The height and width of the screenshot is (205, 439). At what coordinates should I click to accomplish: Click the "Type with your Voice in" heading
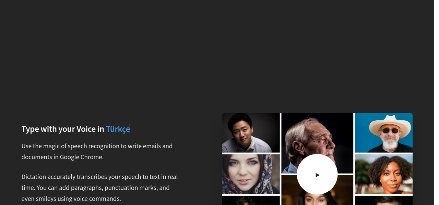point(62,129)
